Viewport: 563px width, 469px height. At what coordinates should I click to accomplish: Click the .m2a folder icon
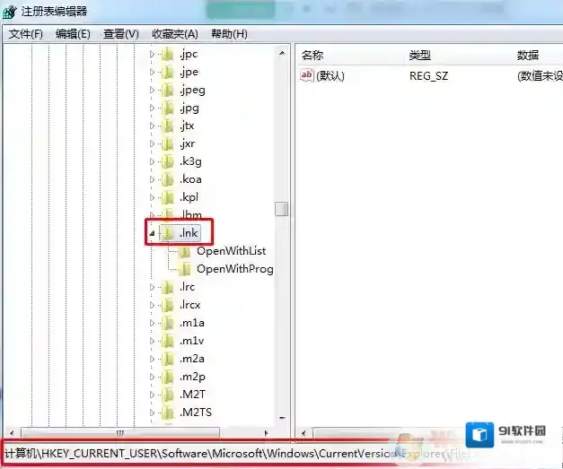pos(168,359)
